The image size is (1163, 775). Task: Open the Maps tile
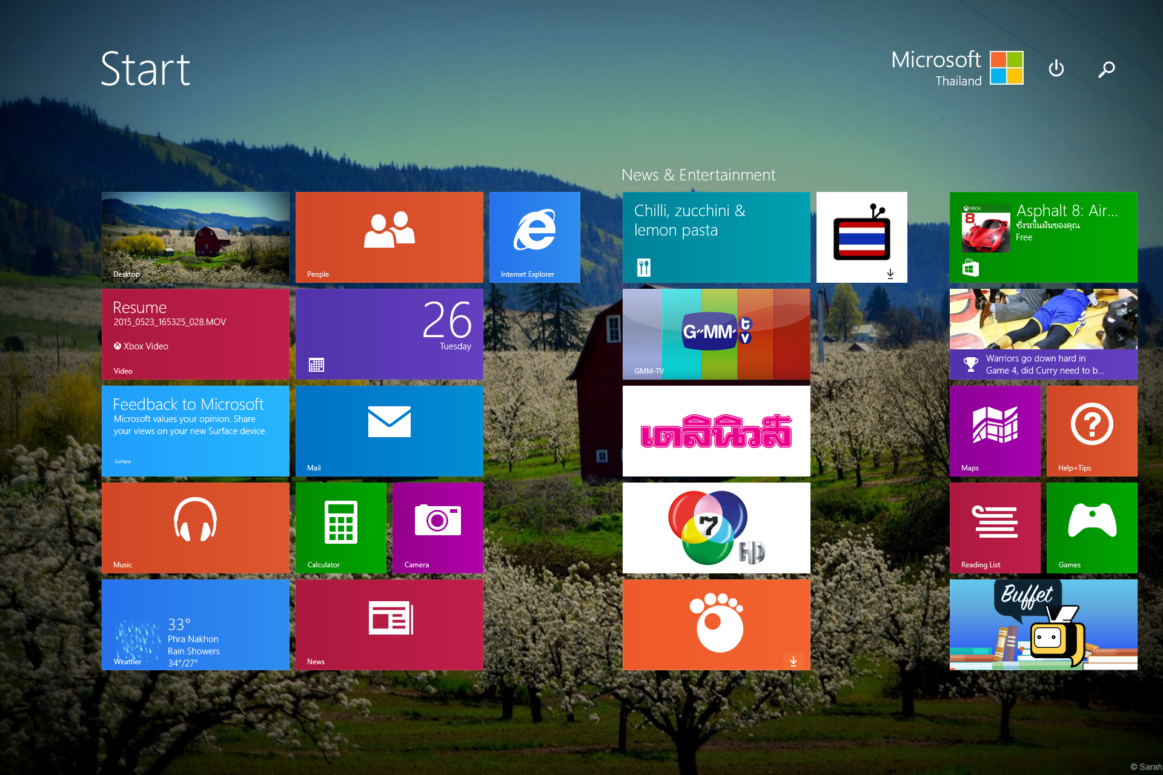[x=995, y=431]
